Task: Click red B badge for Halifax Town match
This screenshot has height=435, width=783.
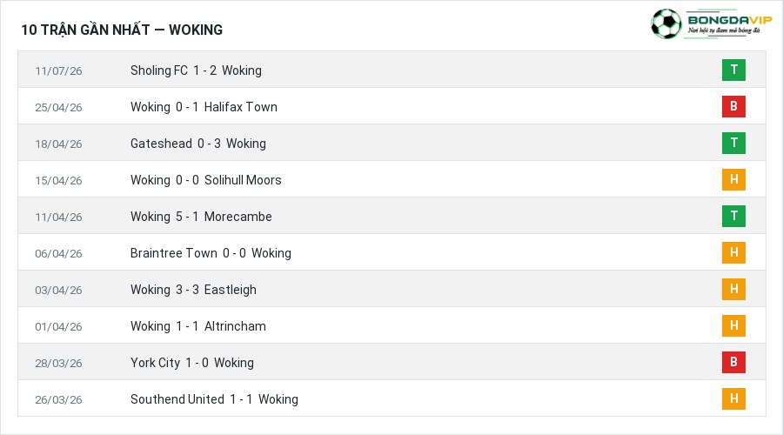Action: 733,106
